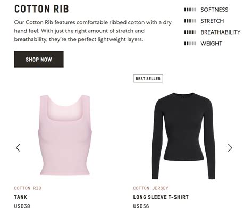252x217 pixels.
Task: Click the USD56 long sleeve price
Action: [141, 206]
